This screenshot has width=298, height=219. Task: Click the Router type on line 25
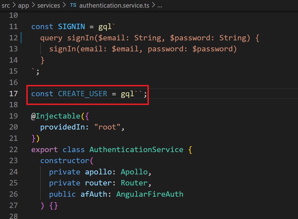(134, 183)
